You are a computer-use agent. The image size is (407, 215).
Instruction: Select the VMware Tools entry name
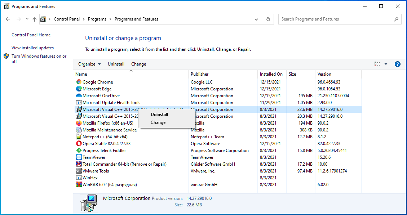(x=96, y=171)
